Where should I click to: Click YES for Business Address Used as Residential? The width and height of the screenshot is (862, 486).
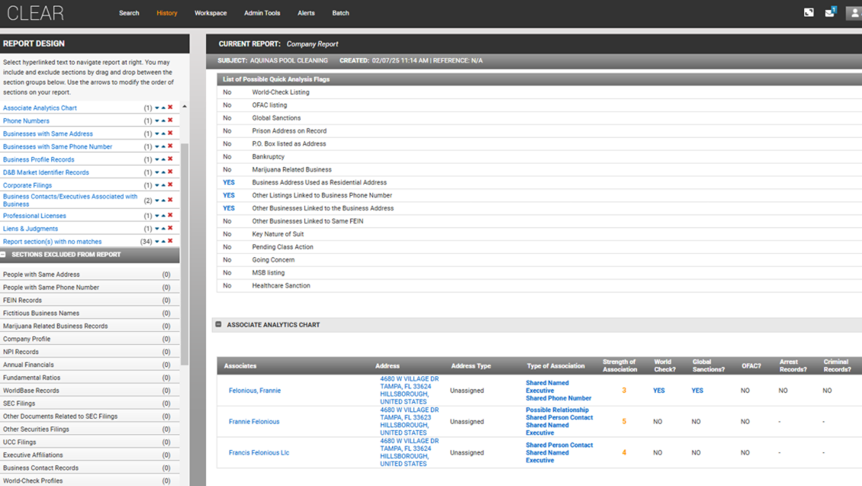229,182
